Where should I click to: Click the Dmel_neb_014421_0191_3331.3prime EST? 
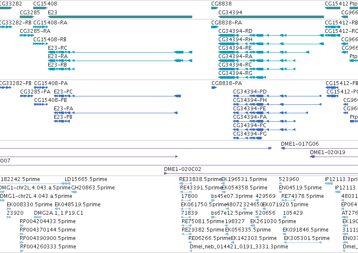tap(191, 251)
